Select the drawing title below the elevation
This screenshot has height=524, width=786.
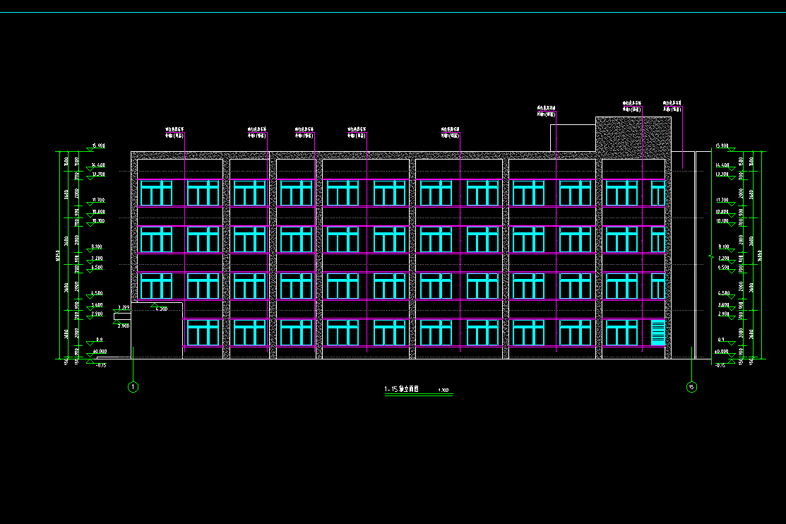[402, 390]
